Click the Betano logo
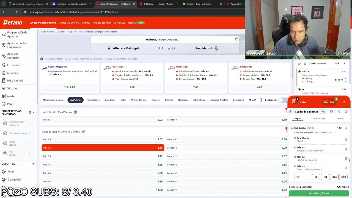Viewport: 352px width, 198px height. pyautogui.click(x=13, y=23)
